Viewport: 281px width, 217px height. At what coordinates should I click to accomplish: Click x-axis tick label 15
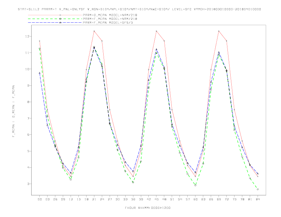78,199
